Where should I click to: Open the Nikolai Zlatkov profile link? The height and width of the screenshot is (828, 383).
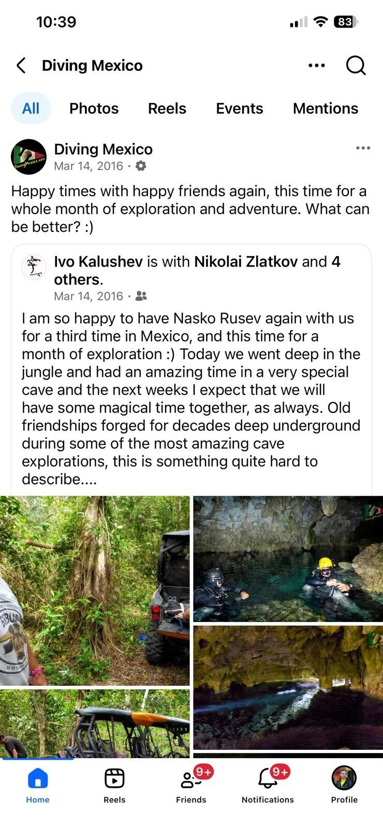(246, 262)
